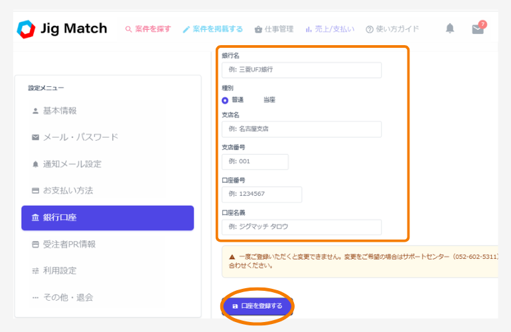Viewport: 511px width, 332px height.
Task: Focus the 銀行名 input field
Action: pyautogui.click(x=301, y=70)
